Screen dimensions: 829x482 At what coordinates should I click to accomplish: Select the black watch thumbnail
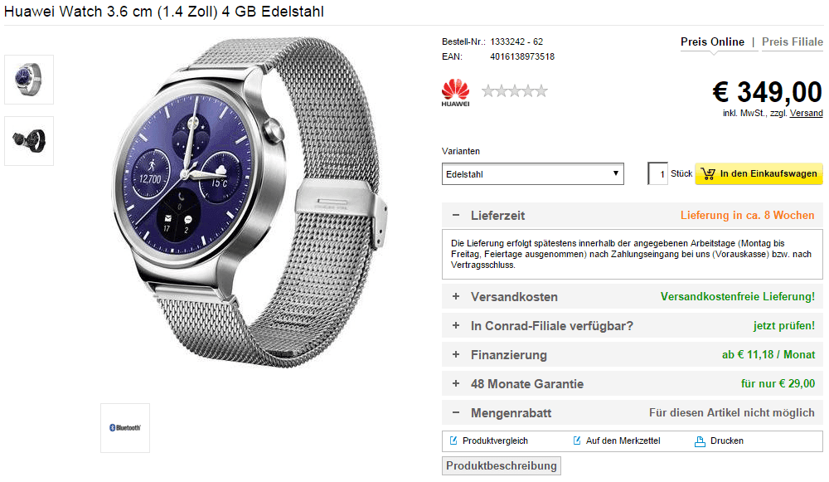pyautogui.click(x=29, y=141)
